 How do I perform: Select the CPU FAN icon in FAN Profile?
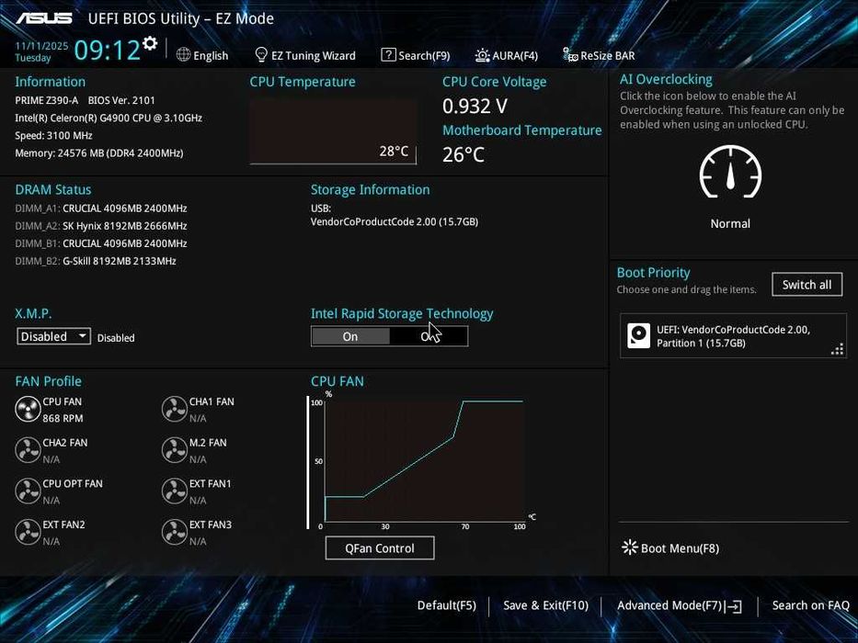pos(28,409)
